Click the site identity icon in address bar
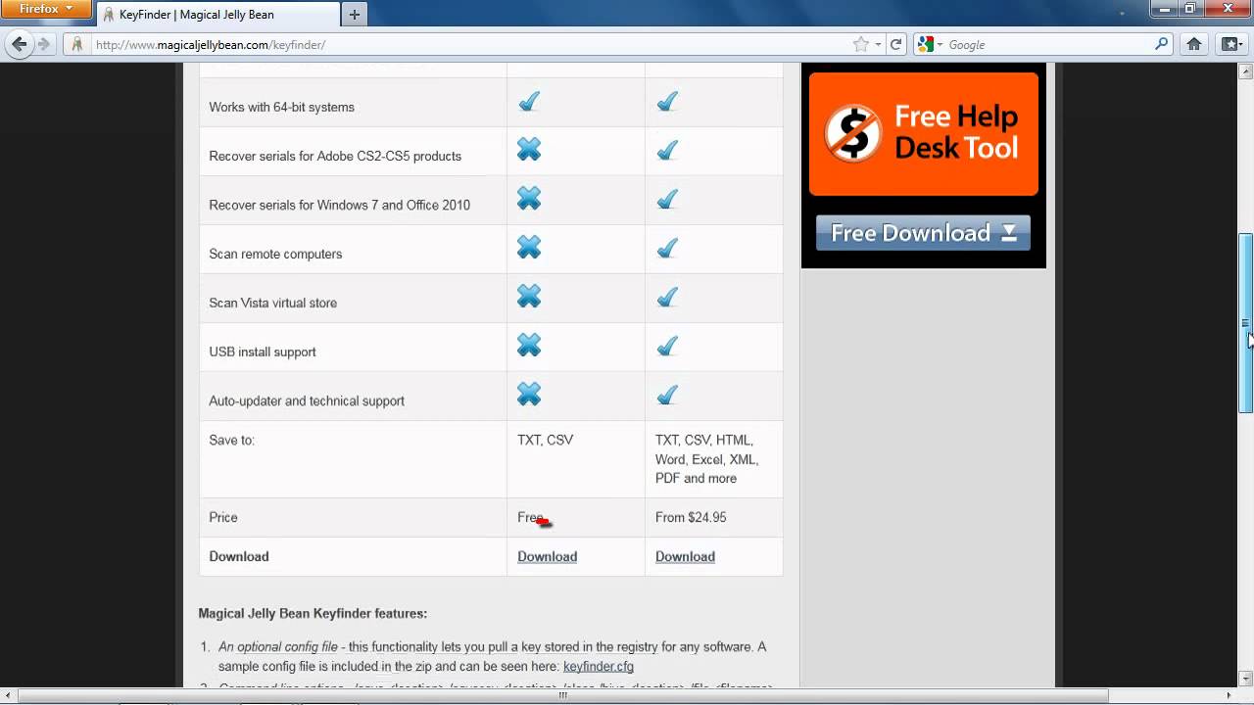Image resolution: width=1254 pixels, height=705 pixels. tap(77, 44)
